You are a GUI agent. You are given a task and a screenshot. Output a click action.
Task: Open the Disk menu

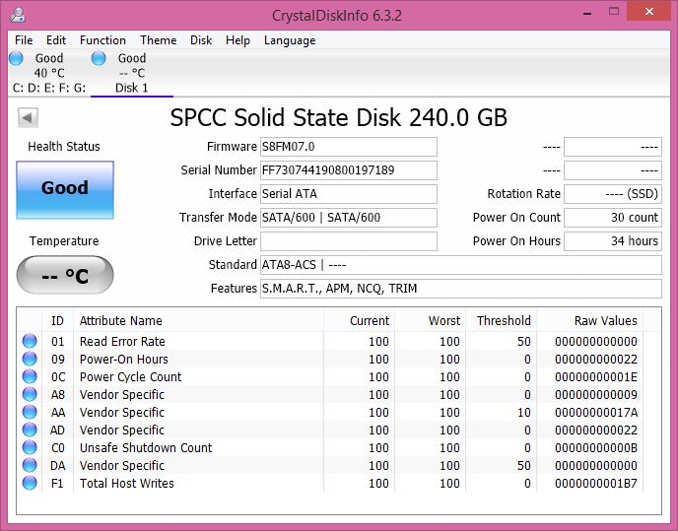(201, 40)
